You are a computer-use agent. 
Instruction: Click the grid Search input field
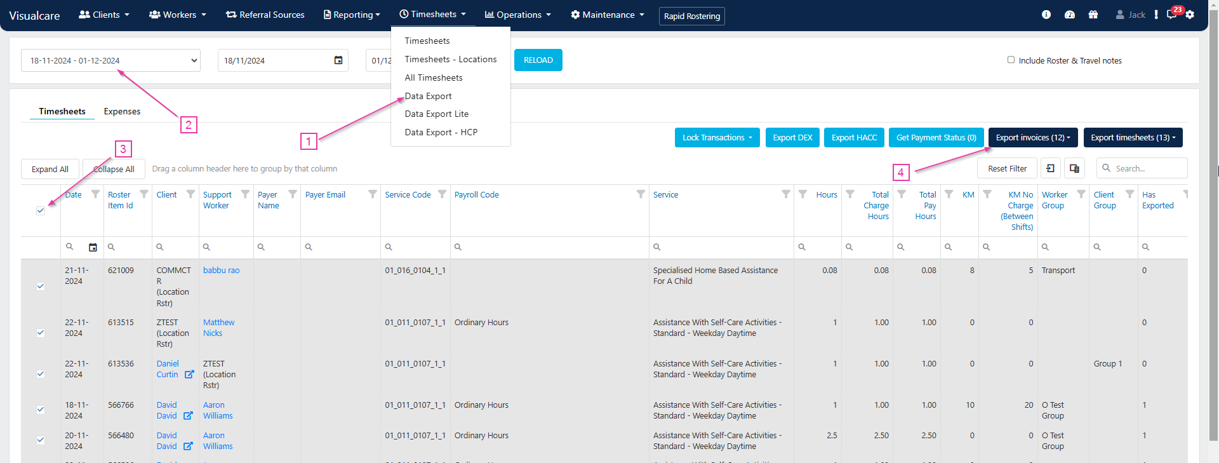click(x=1142, y=168)
